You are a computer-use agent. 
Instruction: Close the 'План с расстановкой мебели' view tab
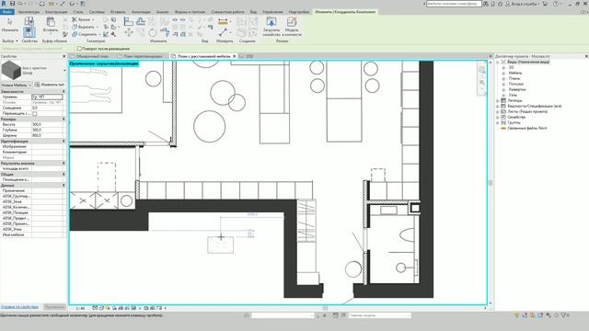pos(235,56)
